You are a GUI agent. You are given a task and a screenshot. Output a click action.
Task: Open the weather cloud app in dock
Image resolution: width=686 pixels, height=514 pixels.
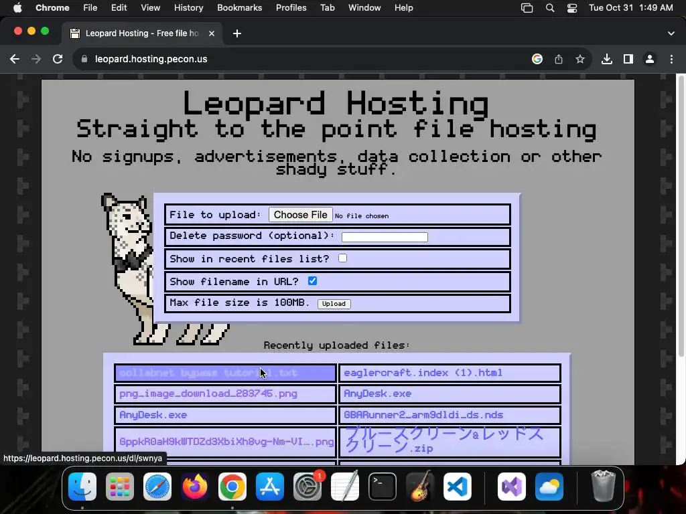pos(549,487)
